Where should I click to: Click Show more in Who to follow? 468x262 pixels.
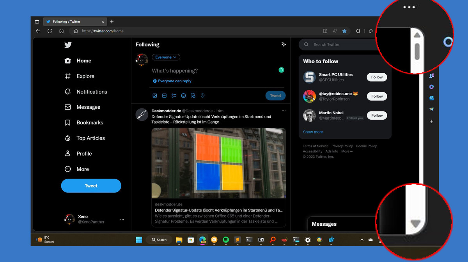tap(313, 132)
